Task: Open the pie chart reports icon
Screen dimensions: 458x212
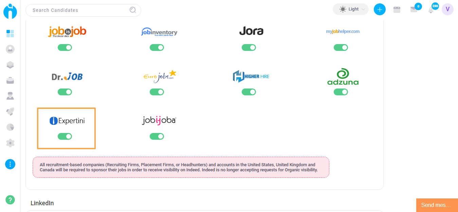Action: (10, 127)
